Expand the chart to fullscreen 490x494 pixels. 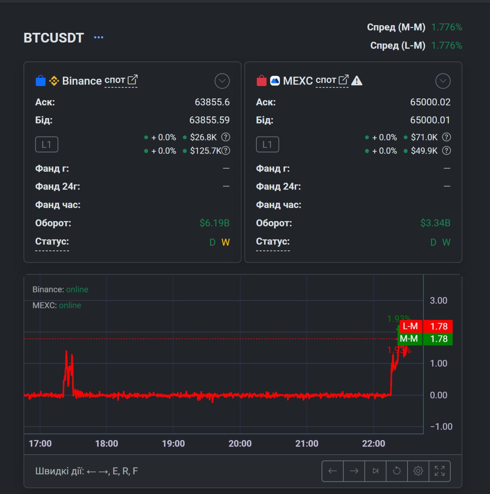[439, 471]
